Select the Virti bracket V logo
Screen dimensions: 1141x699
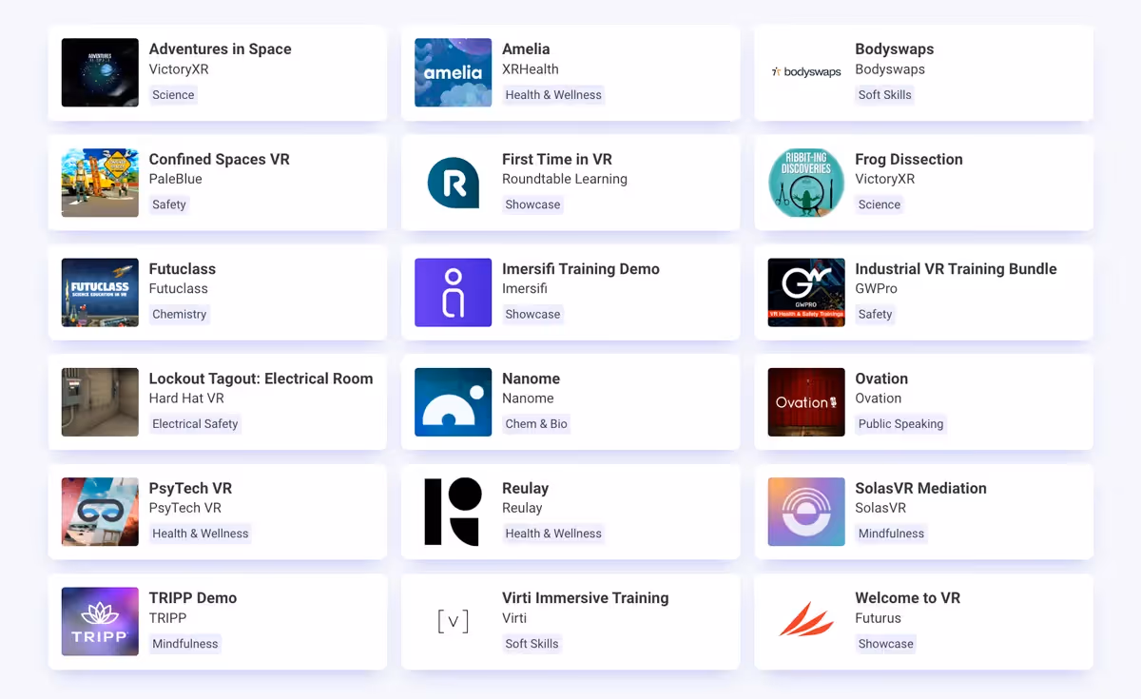pyautogui.click(x=453, y=622)
